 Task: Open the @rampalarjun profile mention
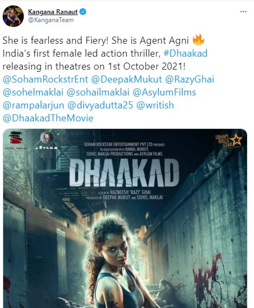(33, 105)
